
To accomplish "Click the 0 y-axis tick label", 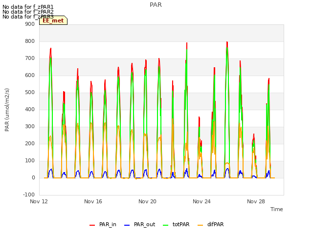I will pyautogui.click(x=33, y=177).
